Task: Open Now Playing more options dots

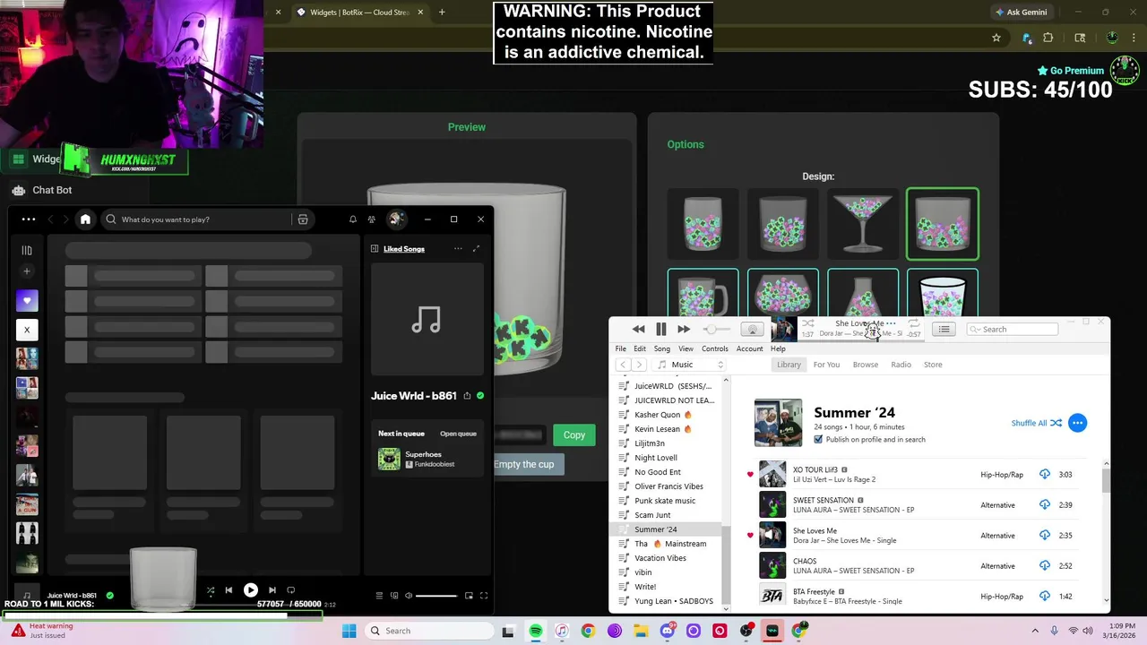Action: point(458,249)
